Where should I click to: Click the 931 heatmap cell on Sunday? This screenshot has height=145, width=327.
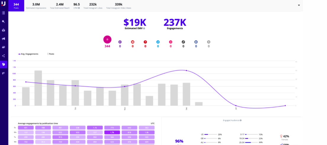click(x=26, y=128)
